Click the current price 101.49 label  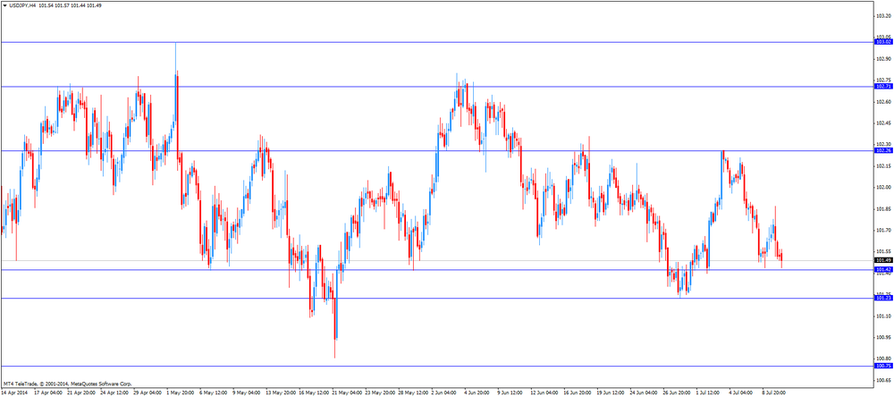point(883,260)
